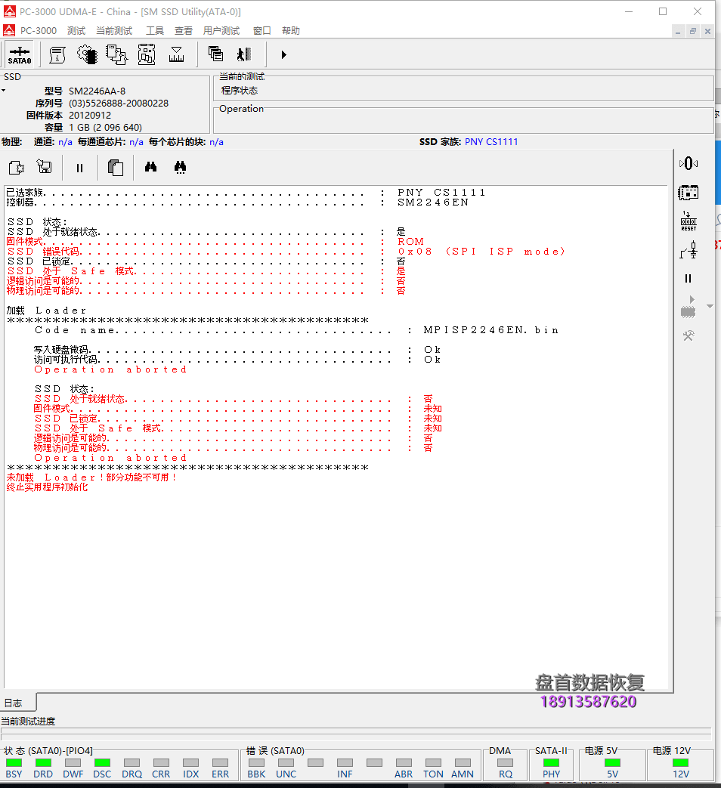Click the overlapping chips copy icon
This screenshot has height=788, width=721.
point(116,55)
